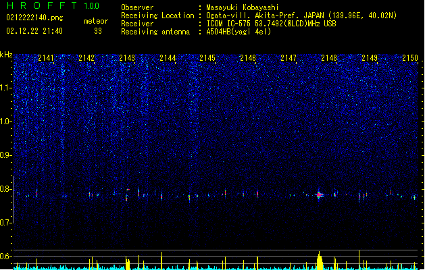Click the 2146 time marker
Viewport: 425px width, 270px height.
[x=248, y=58]
